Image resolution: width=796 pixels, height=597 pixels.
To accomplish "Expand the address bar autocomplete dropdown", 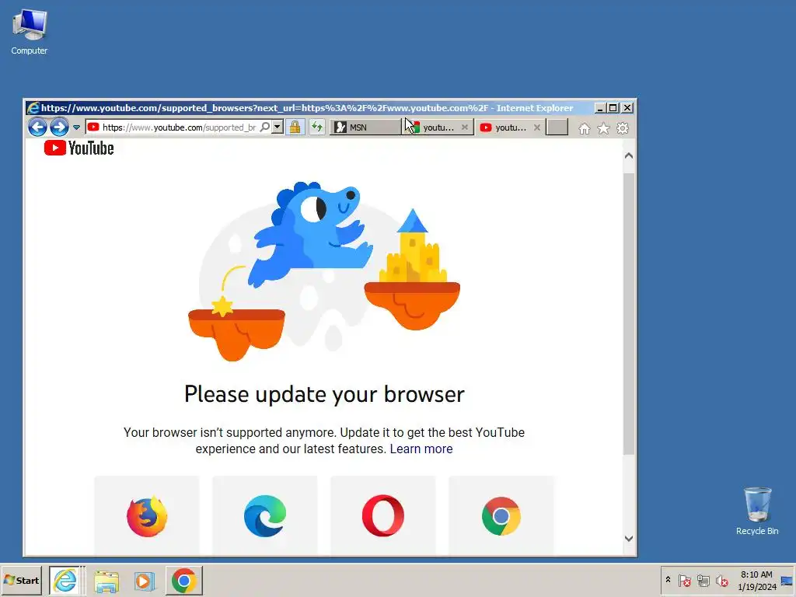I will [x=278, y=127].
